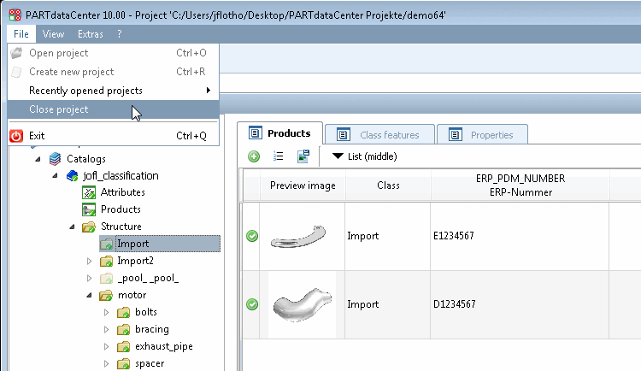
Task: Click the Products icon in tree
Action: (x=88, y=209)
